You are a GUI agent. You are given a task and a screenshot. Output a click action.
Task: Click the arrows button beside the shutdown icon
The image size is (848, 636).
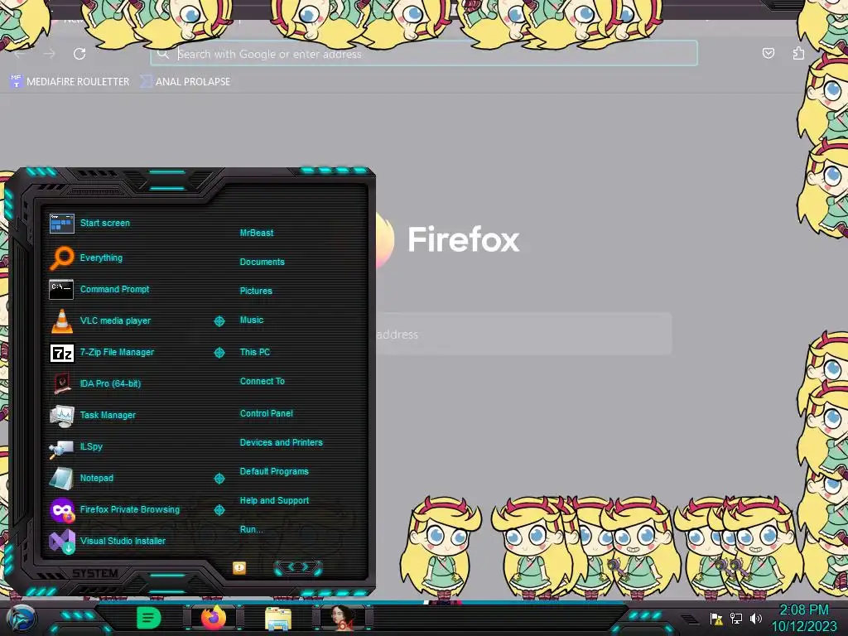(x=298, y=567)
